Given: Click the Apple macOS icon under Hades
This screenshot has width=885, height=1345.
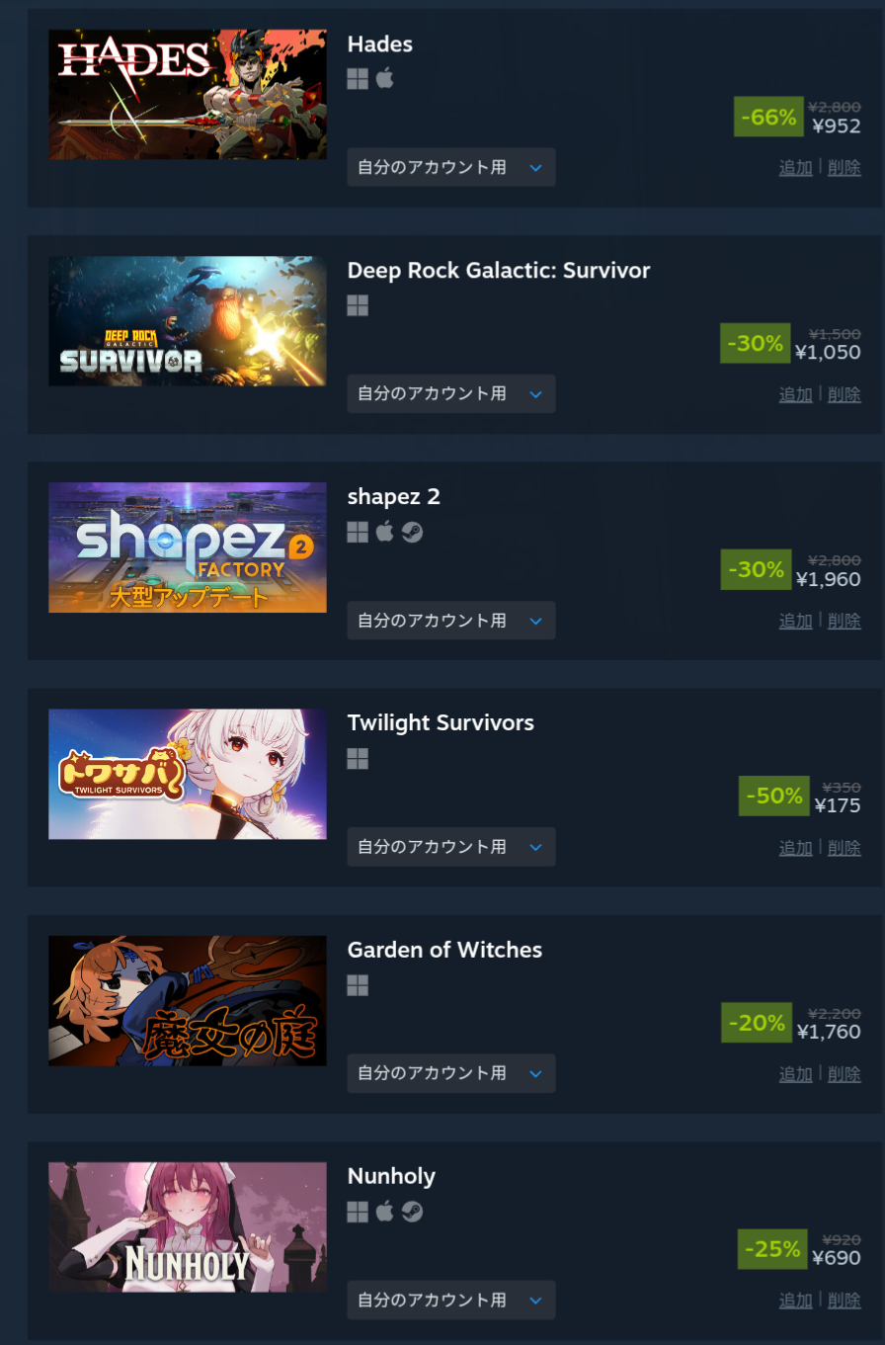Looking at the screenshot, I should (x=385, y=79).
